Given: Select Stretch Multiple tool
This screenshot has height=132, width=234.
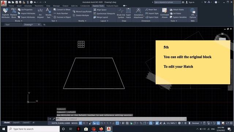Looking at the screenshot, I should tap(81, 15).
